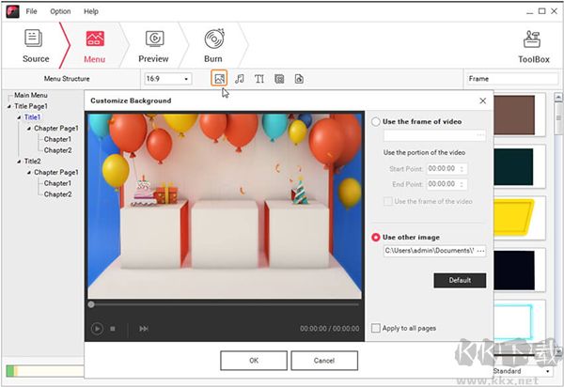Screen dimensions: 564x387
Task: Select Title2 in menu structure
Action: (32, 161)
